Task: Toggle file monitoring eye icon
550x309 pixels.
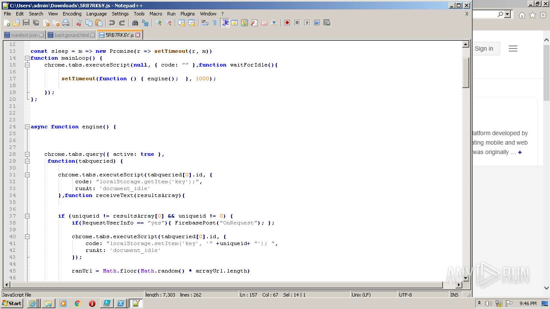Action: (274, 23)
